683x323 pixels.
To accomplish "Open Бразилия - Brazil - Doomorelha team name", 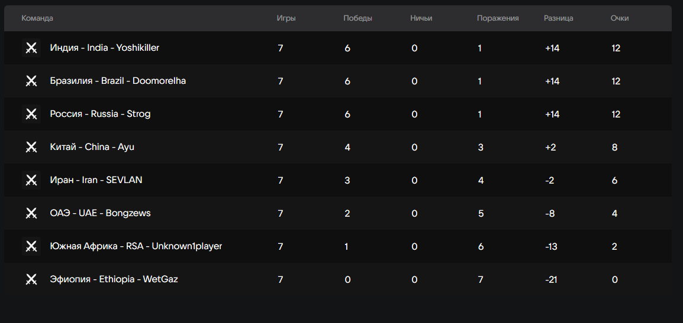I will point(118,81).
